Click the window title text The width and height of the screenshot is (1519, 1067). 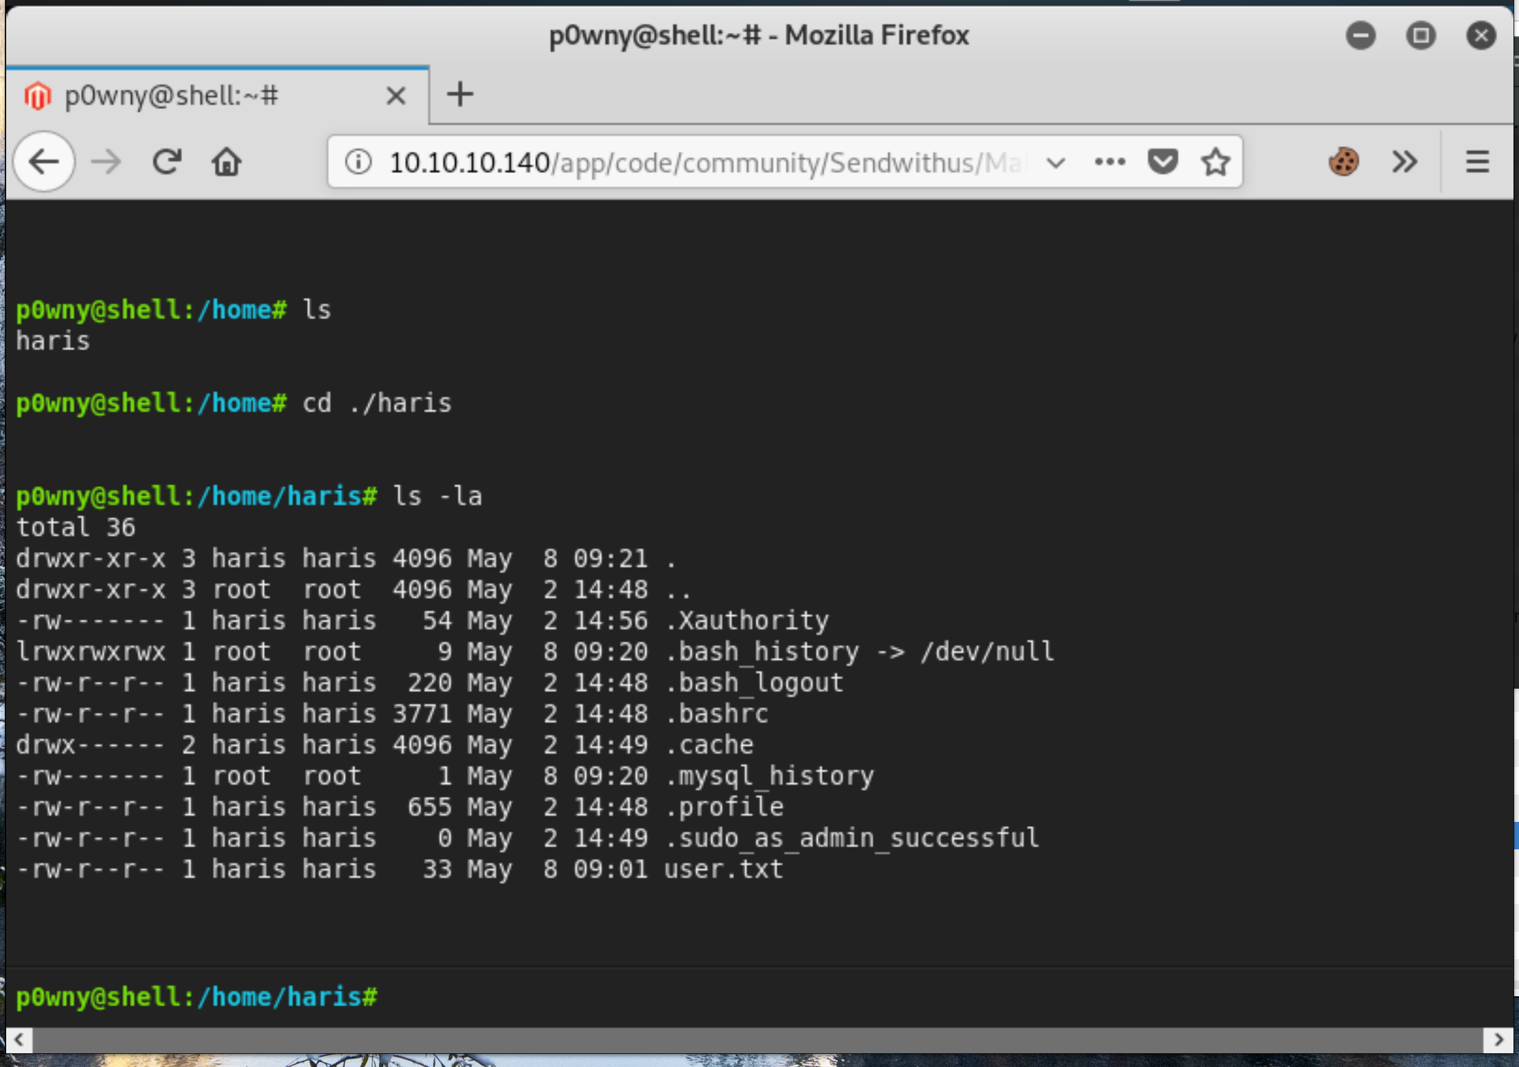coord(759,35)
